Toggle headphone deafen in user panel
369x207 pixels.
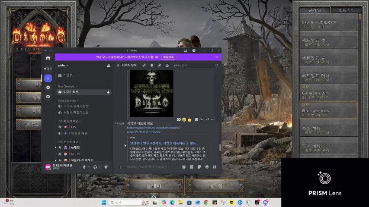(95, 167)
